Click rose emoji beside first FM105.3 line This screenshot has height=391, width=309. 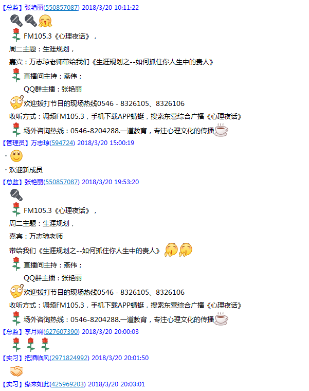pos(16,35)
